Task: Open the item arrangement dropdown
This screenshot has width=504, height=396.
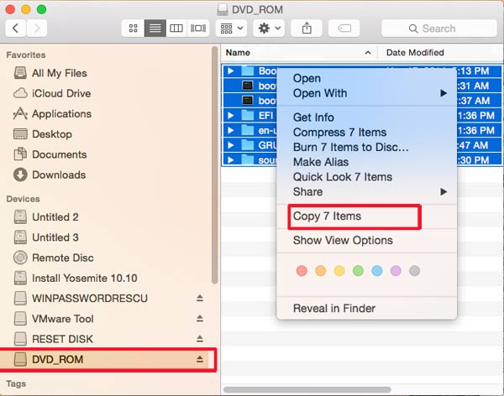Action: (232, 29)
